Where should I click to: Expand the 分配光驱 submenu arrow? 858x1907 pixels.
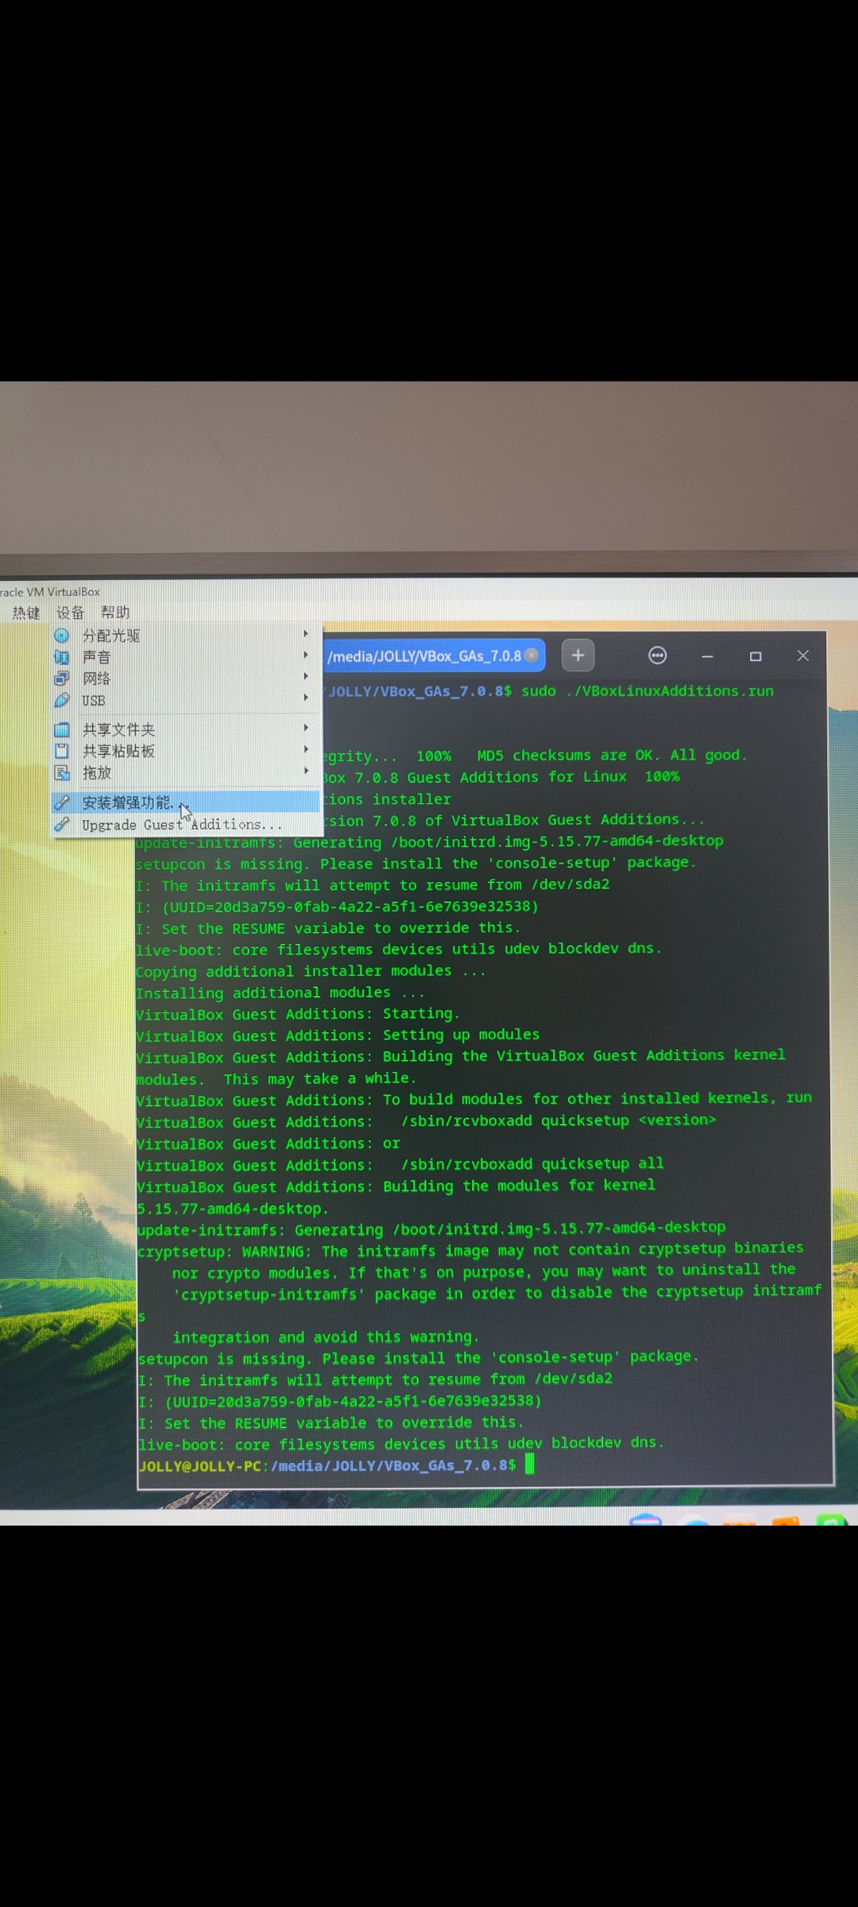pyautogui.click(x=306, y=633)
